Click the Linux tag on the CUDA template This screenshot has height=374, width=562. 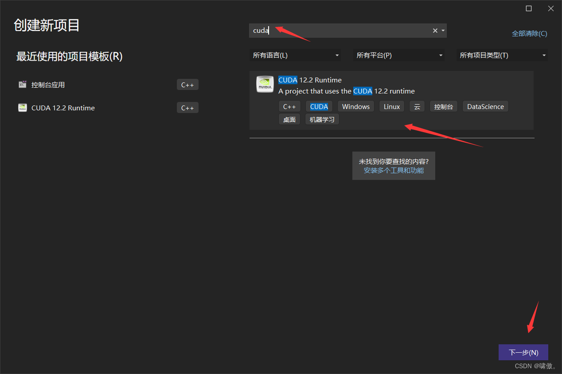click(391, 106)
